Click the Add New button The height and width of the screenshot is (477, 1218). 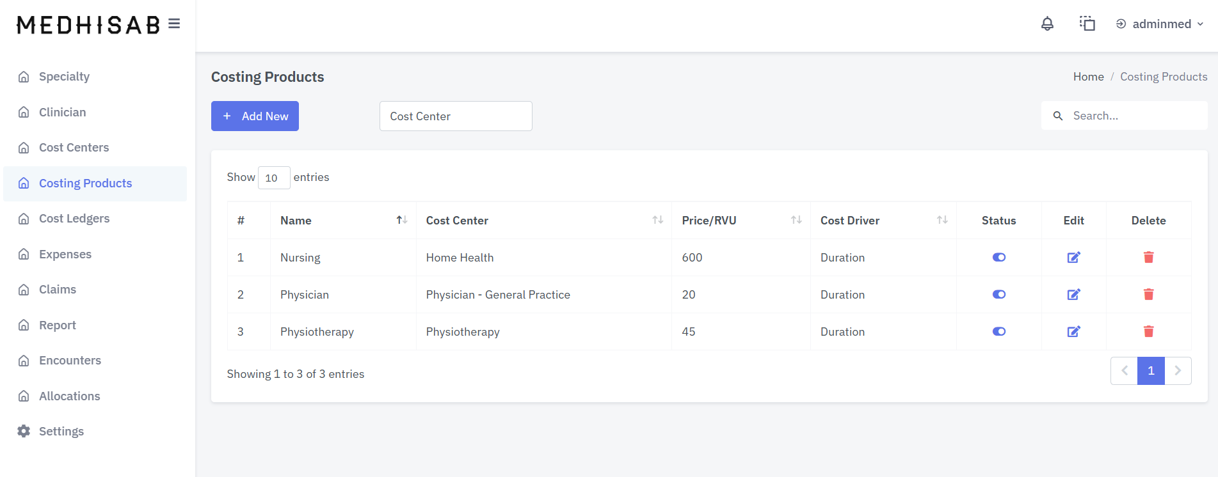pyautogui.click(x=255, y=116)
